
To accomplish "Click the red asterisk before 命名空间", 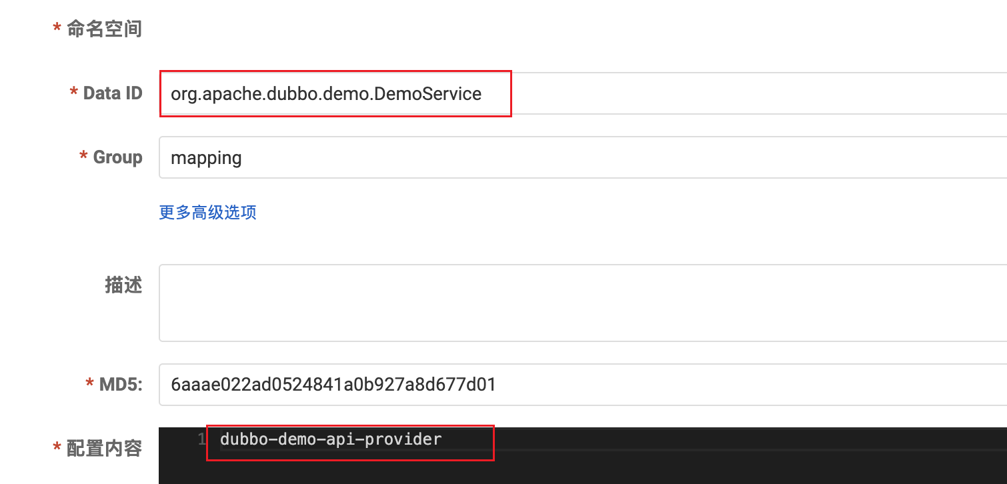I will click(57, 28).
